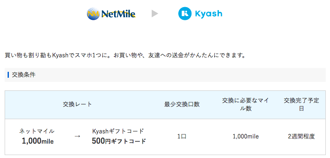
Task: Click the Kyash circular K icon
Action: (x=185, y=14)
